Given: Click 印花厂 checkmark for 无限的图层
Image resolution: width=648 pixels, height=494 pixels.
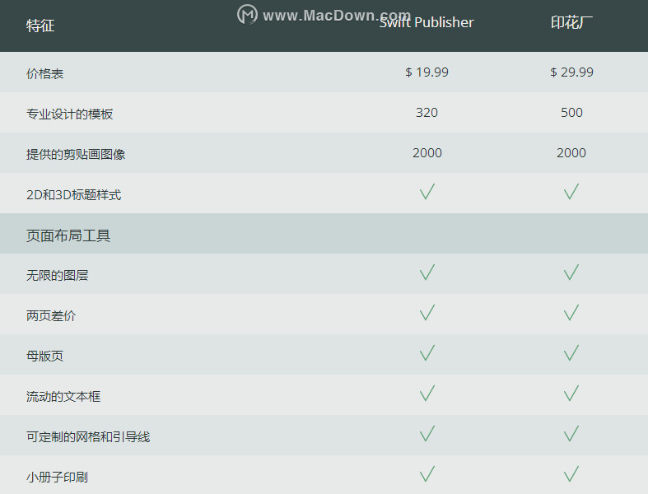Looking at the screenshot, I should [x=571, y=273].
